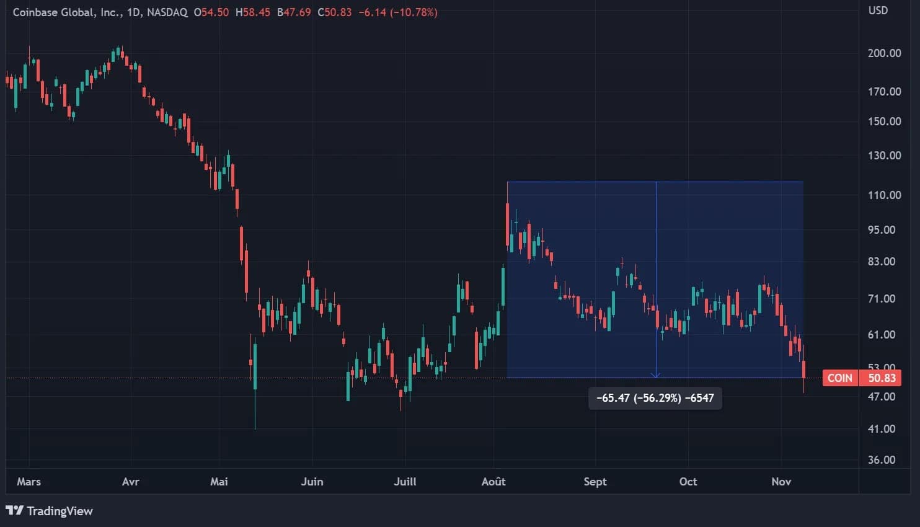Click the 50.83 current price label

point(881,378)
